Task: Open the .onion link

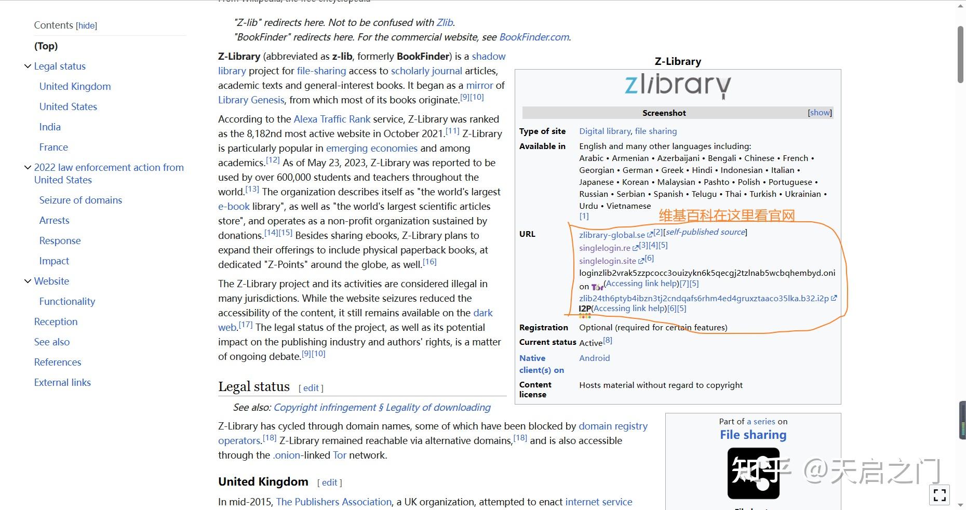Action: tap(287, 455)
